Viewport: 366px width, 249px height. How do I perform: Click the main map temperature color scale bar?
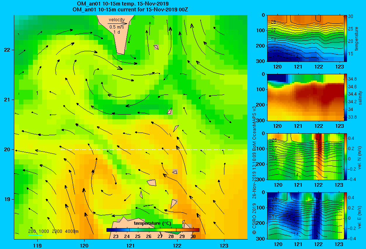click(x=153, y=230)
